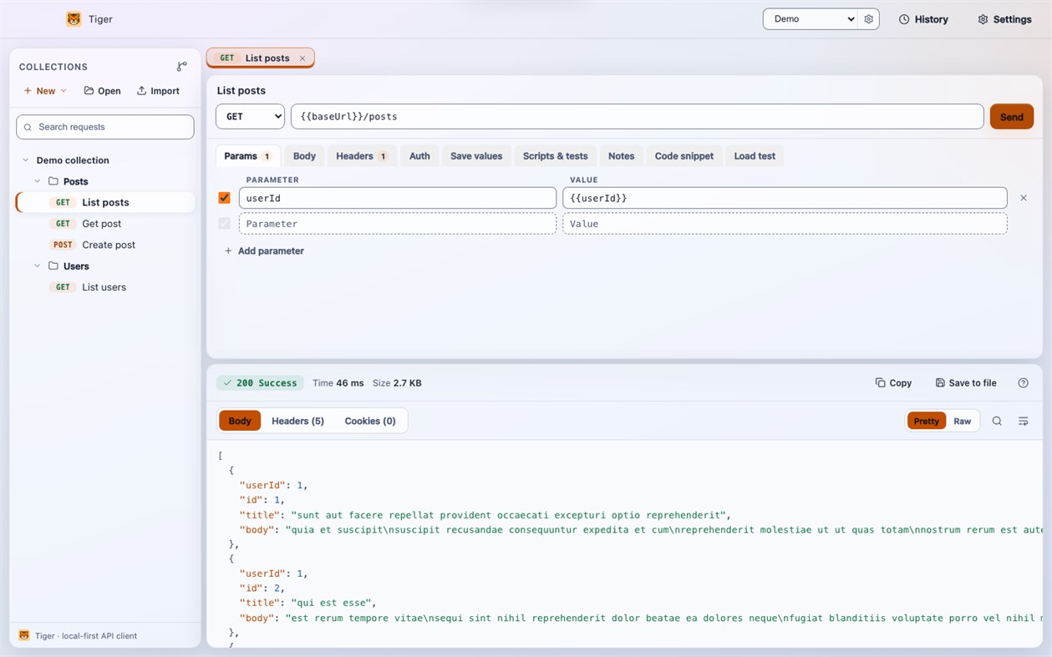Switch to the request Body tab
The image size is (1052, 657).
(x=304, y=156)
